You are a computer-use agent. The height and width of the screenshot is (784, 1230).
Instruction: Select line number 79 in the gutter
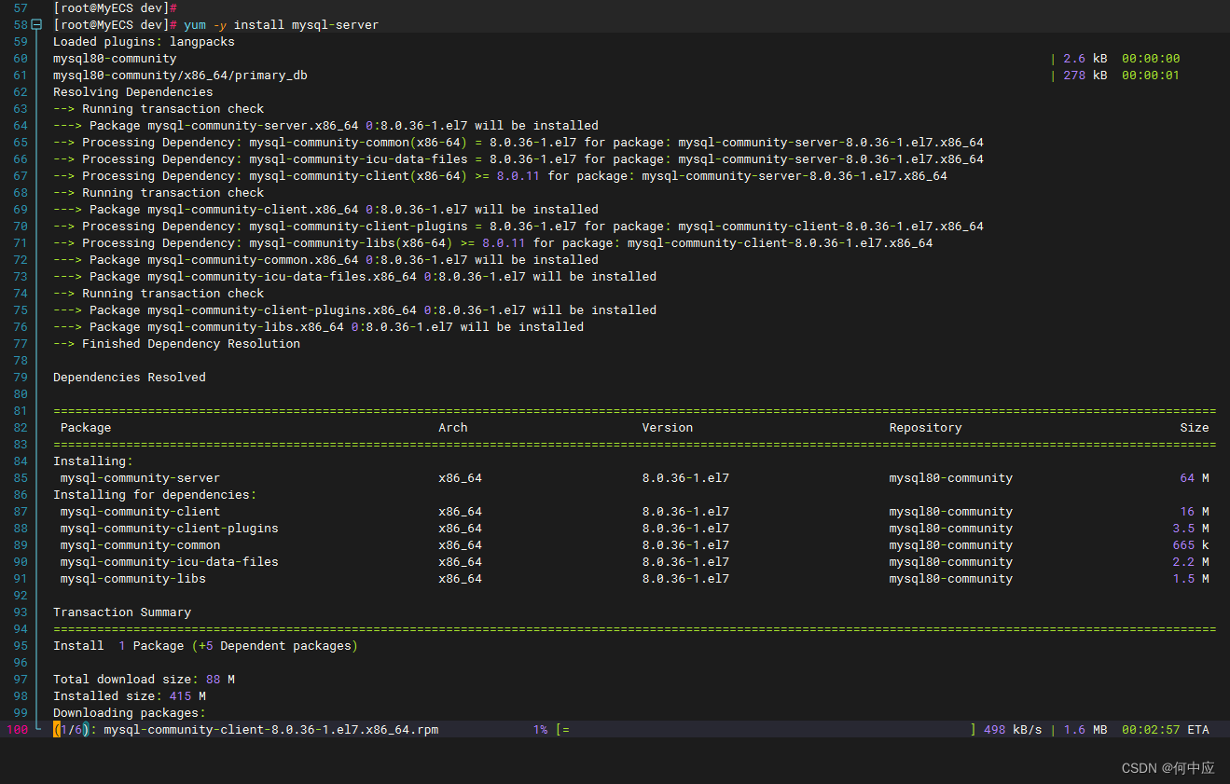click(x=20, y=378)
